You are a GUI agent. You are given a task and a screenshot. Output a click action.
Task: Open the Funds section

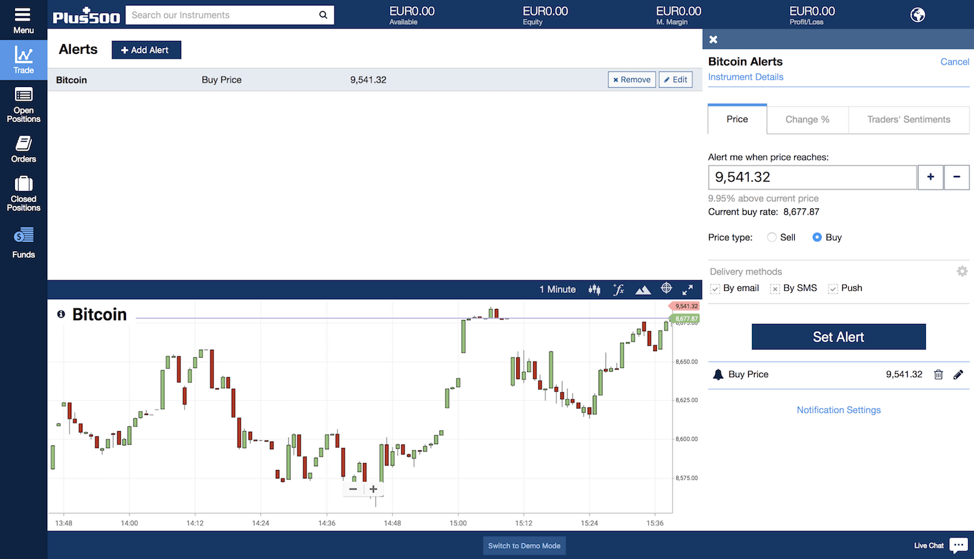click(23, 242)
